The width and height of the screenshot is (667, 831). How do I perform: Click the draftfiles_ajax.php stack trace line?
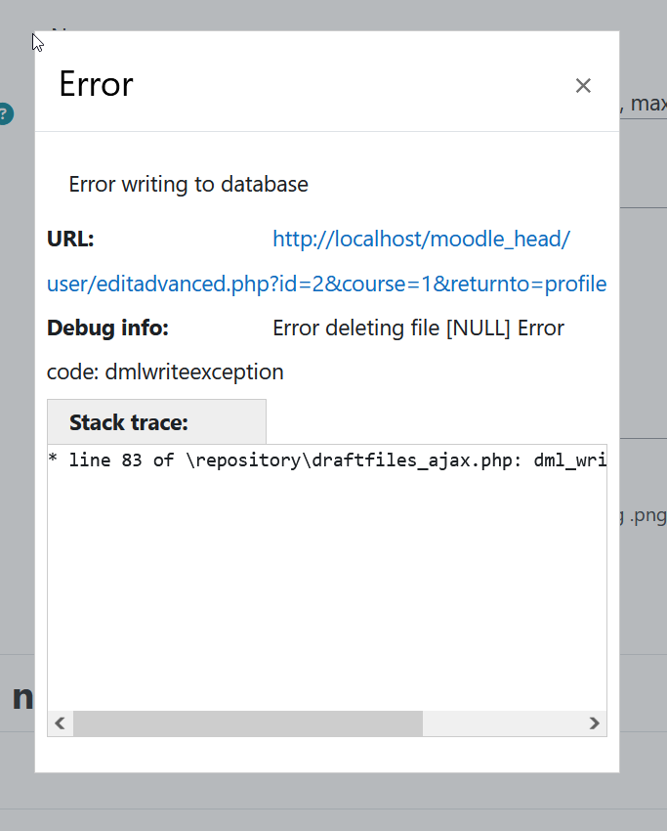click(x=327, y=460)
